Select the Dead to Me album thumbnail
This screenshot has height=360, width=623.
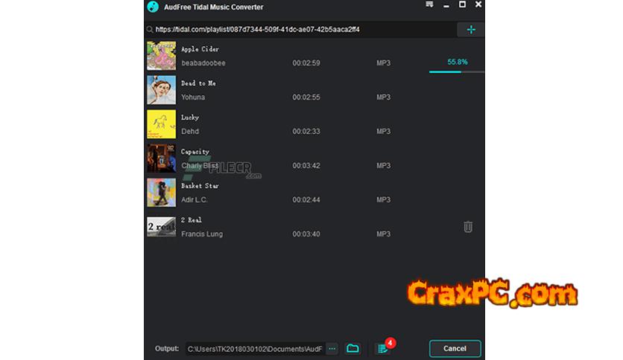coord(161,90)
